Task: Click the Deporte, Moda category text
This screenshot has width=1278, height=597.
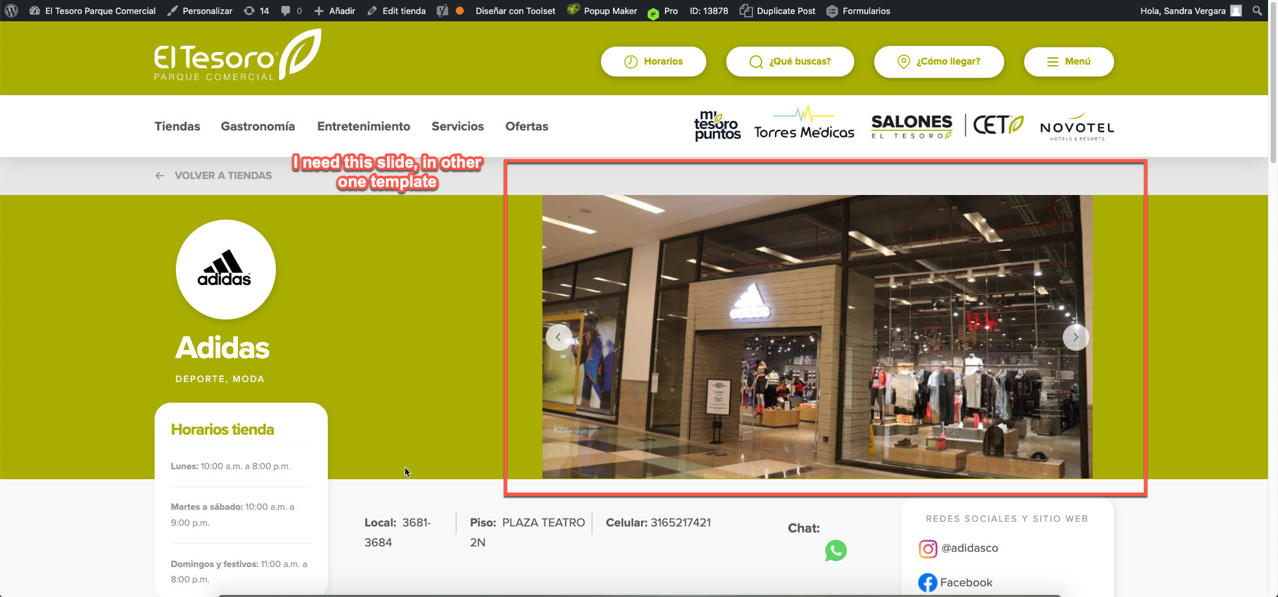Action: point(220,379)
